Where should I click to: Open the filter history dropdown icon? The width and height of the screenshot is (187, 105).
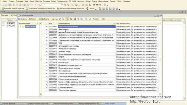(x=82, y=19)
